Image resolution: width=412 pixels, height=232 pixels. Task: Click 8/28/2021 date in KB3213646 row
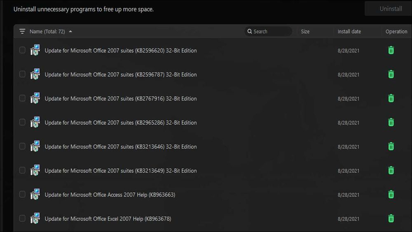349,147
